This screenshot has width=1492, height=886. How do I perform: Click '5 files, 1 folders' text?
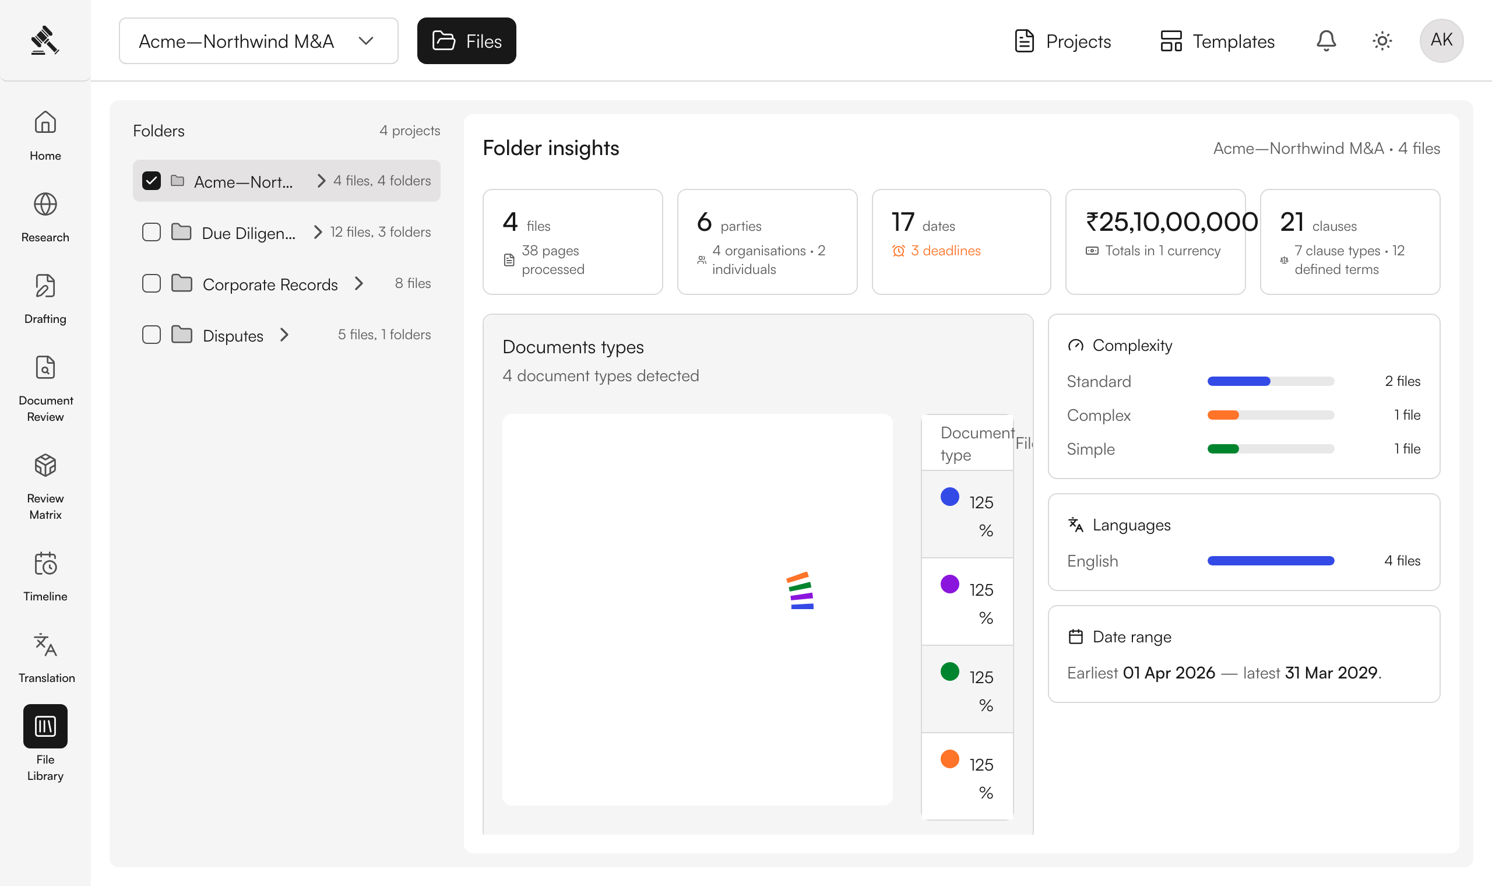click(x=384, y=335)
